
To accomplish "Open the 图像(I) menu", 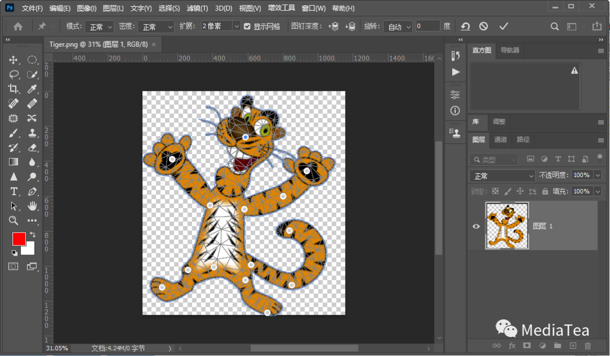I will 86,8.
